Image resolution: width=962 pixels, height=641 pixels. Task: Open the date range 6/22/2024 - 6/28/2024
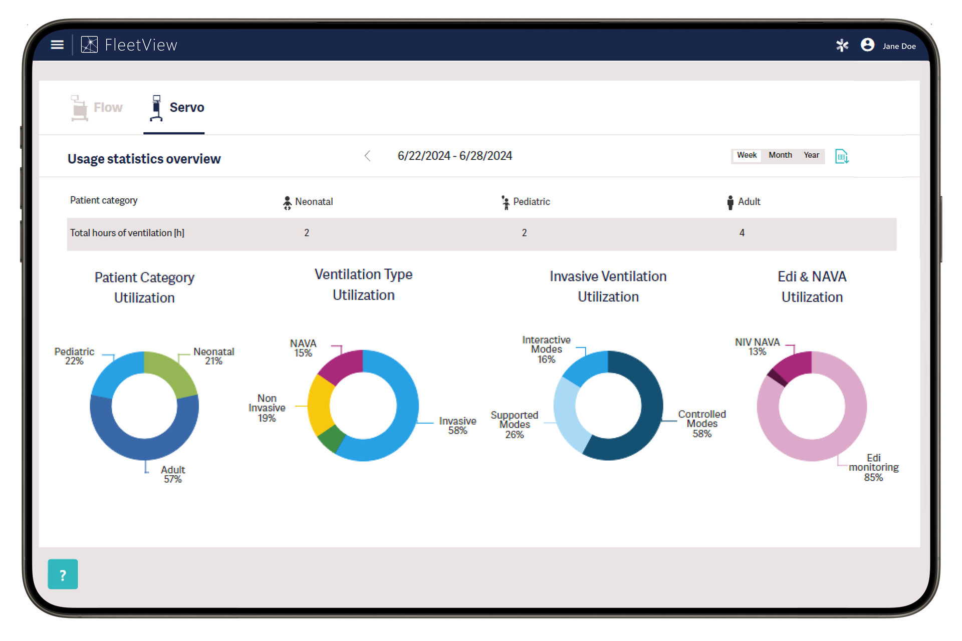[x=455, y=156]
